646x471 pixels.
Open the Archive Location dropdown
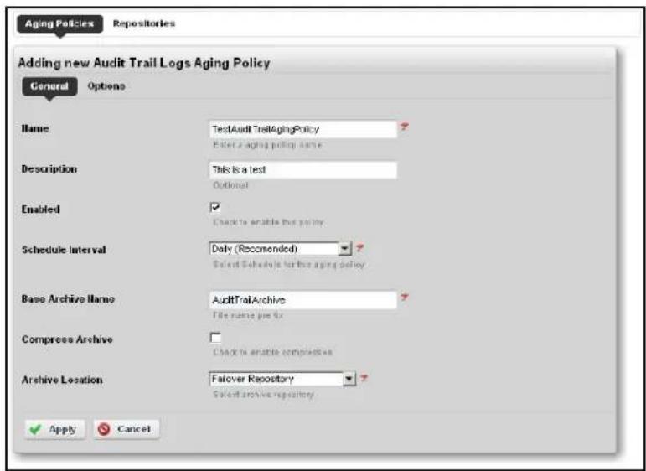pyautogui.click(x=282, y=379)
